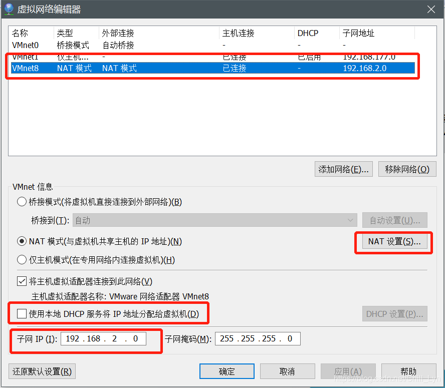The width and height of the screenshot is (445, 388).
Task: Click the 子网地址 column header
Action: tap(377, 33)
